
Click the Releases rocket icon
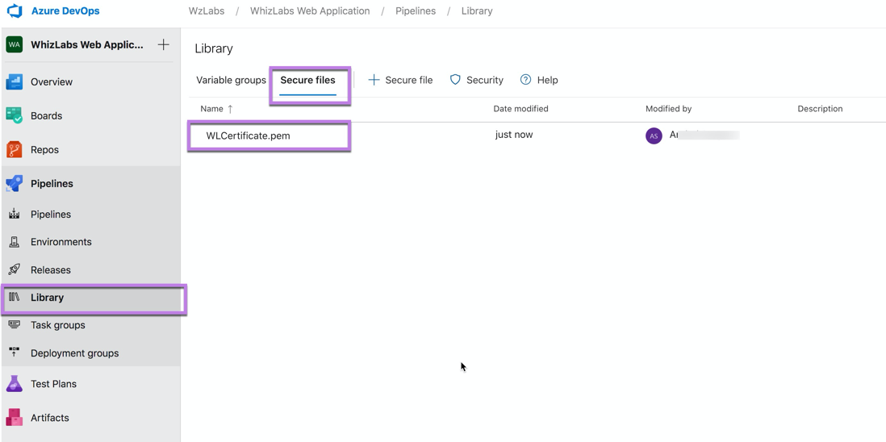pos(15,270)
